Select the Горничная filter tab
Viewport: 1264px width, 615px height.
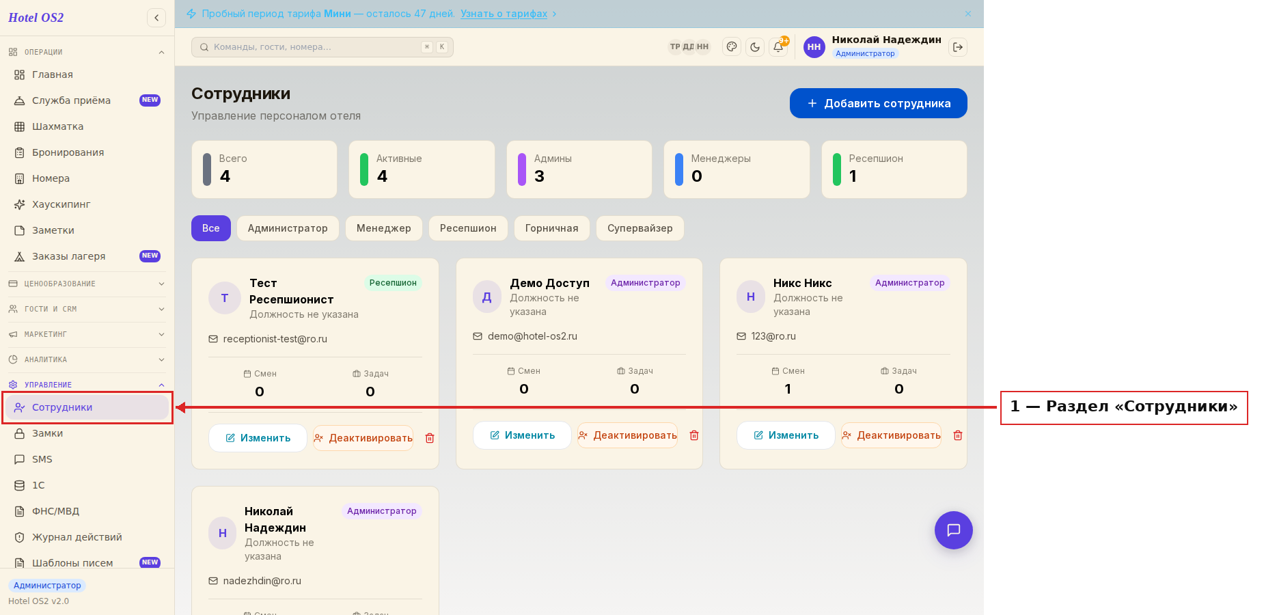551,228
